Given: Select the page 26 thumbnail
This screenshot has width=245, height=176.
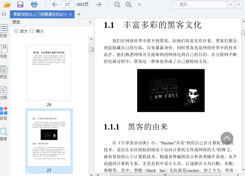Looking at the screenshot, I should click(49, 73).
